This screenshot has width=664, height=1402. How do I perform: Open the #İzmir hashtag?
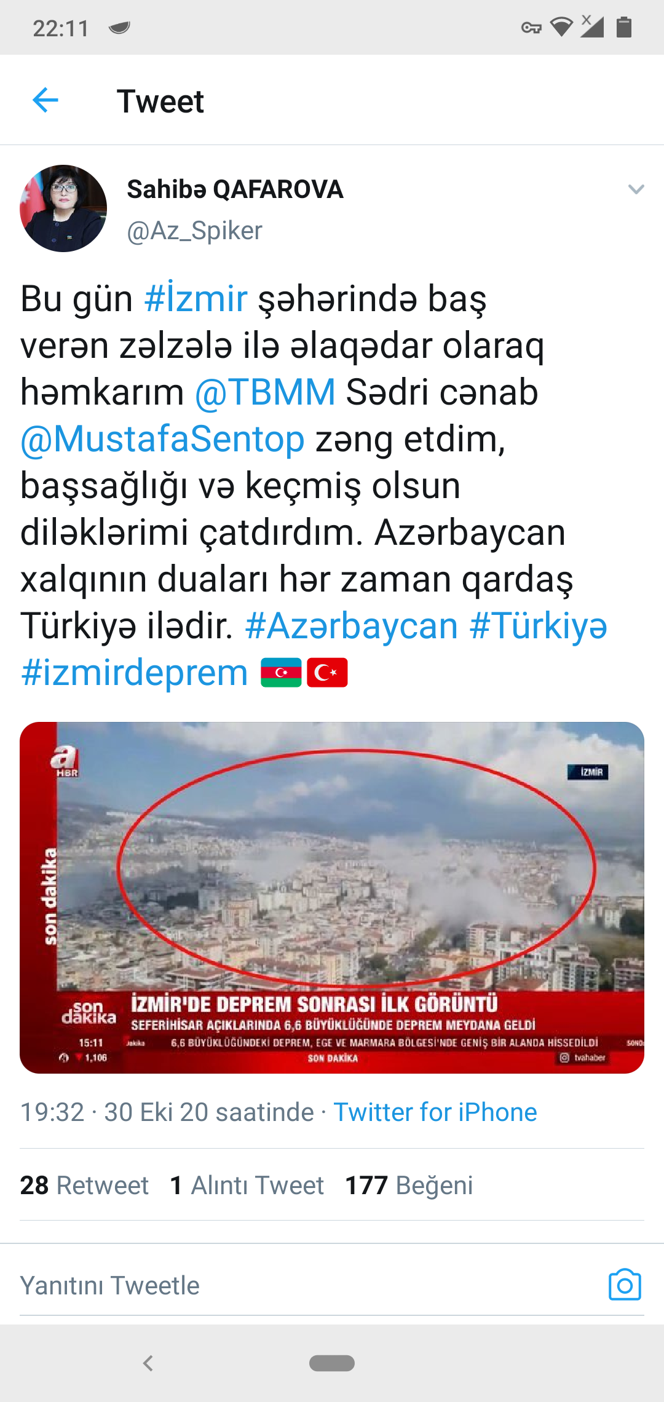coord(196,299)
